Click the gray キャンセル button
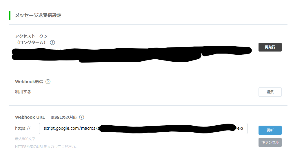The image size is (295, 154). [270, 142]
